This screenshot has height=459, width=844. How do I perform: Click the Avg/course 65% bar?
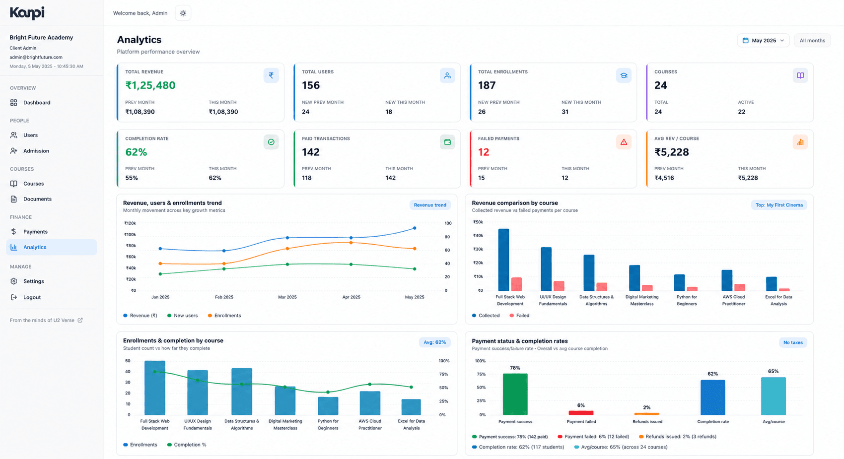[x=773, y=396]
